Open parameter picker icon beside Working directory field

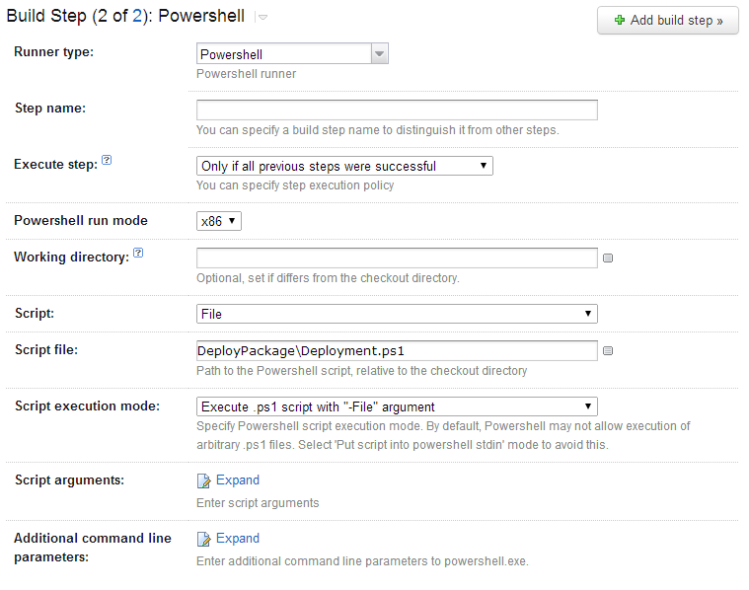[608, 258]
